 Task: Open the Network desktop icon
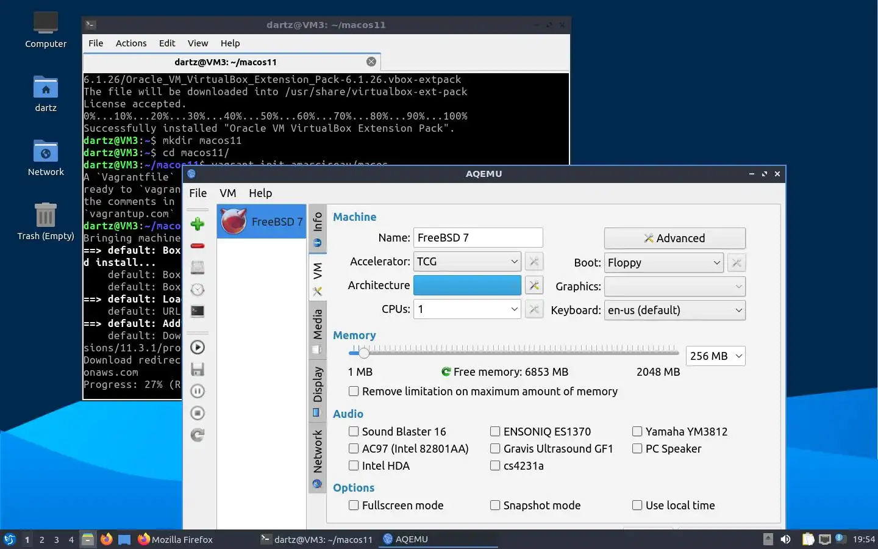(x=46, y=158)
